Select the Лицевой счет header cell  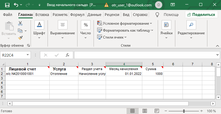(x=28, y=69)
